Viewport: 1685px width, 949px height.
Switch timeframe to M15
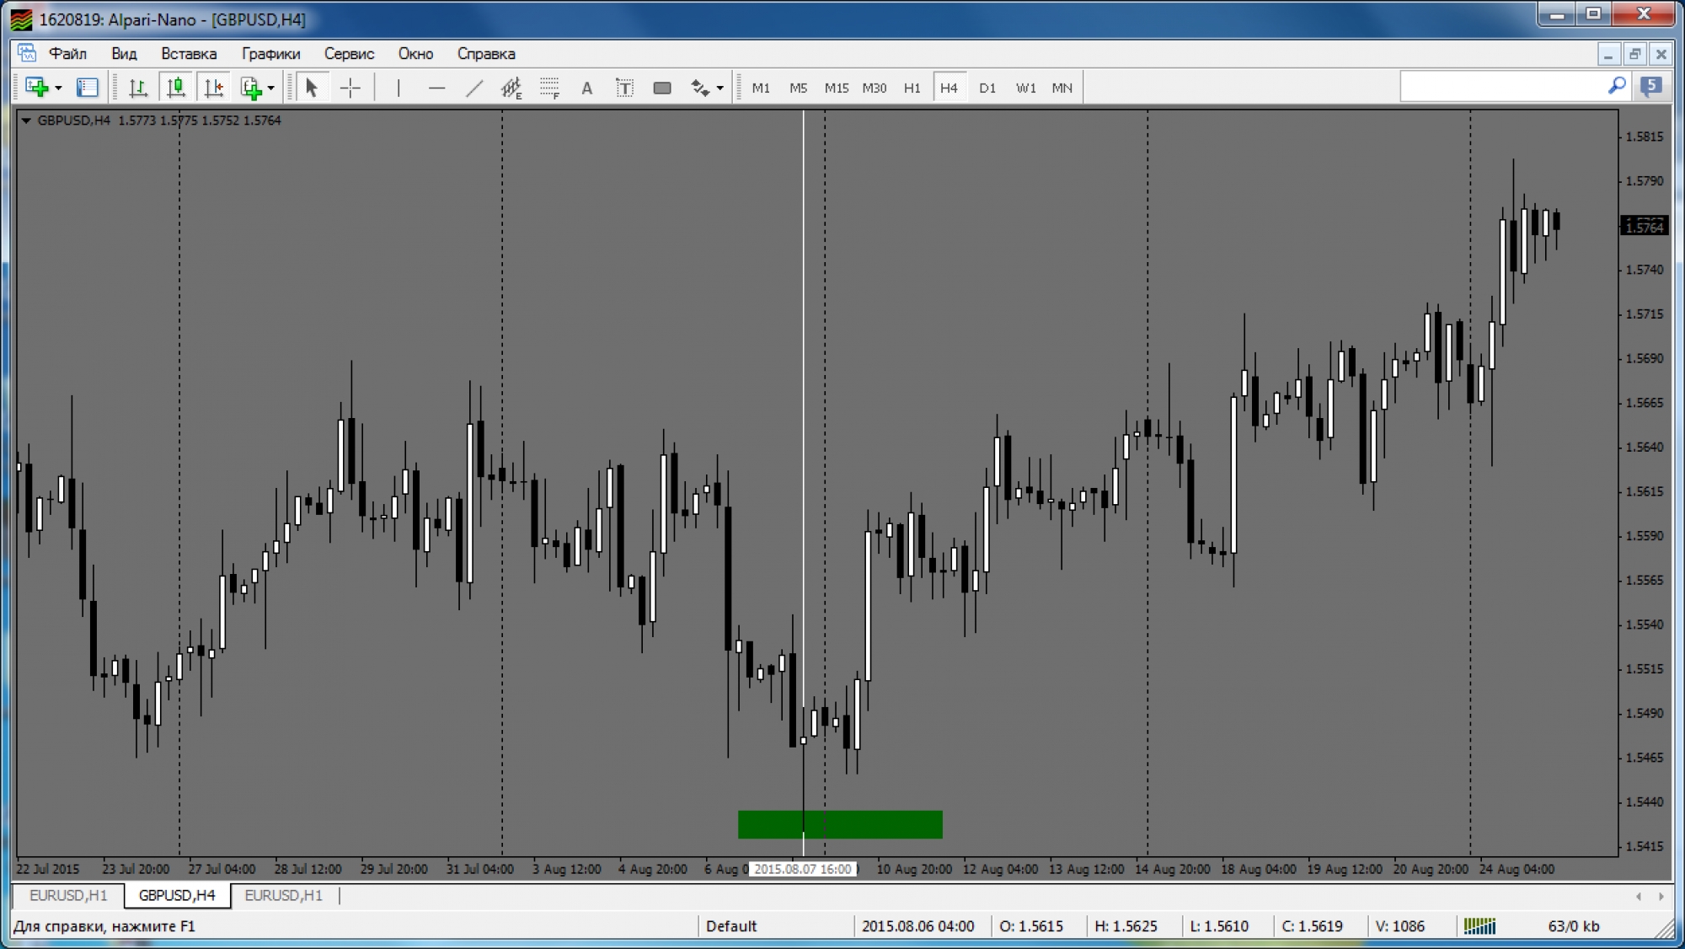coord(836,88)
